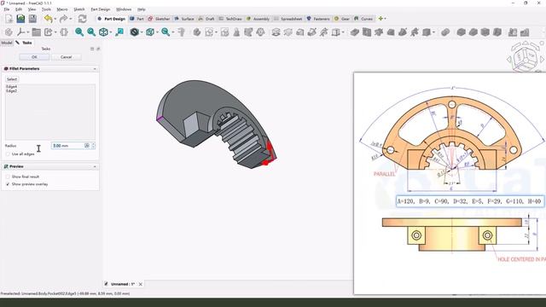Open the Part Design menu
Viewport: 546px width, 307px height.
101,9
